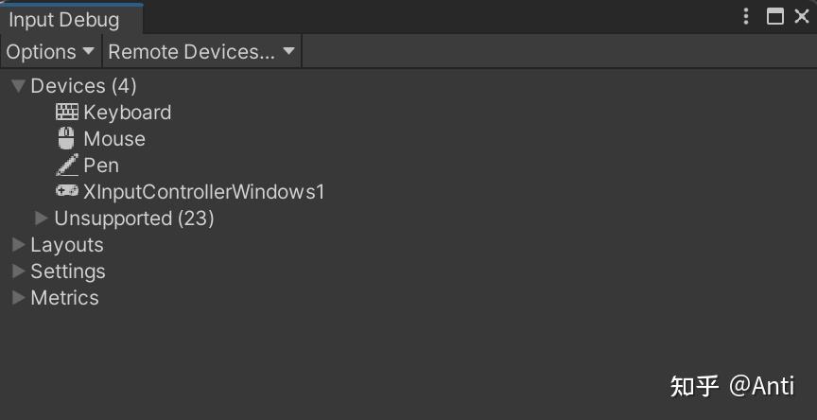Expand the Metrics section arrow
The image size is (817, 420).
pos(18,298)
